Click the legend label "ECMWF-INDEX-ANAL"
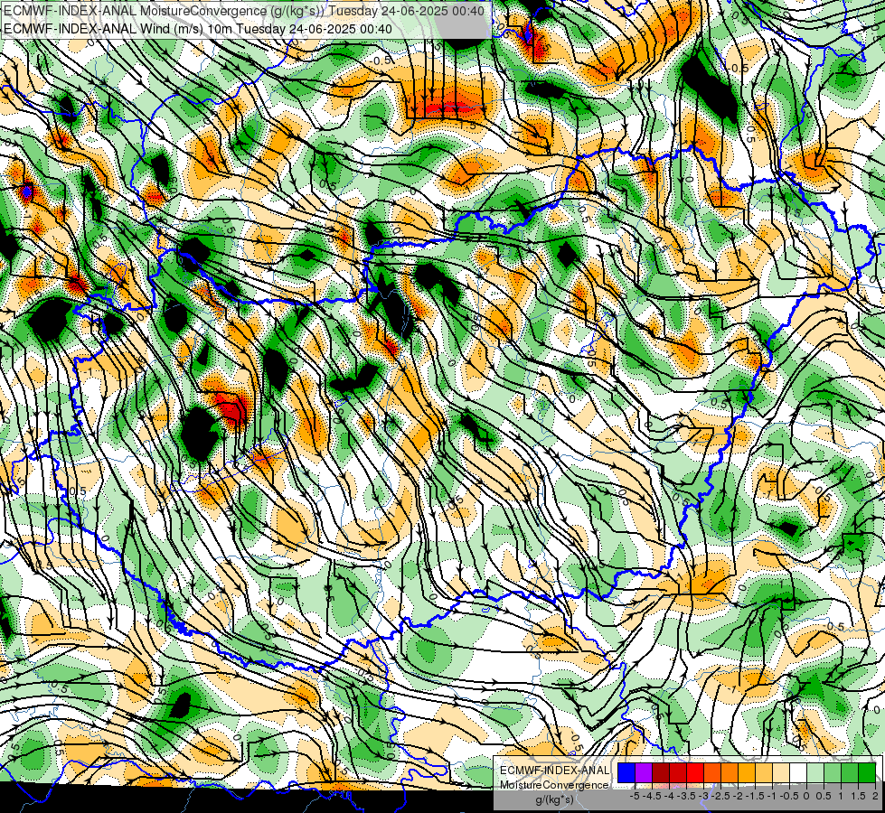Viewport: 885px width, 813px height. click(554, 771)
